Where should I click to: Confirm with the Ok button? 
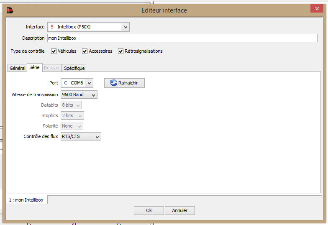pyautogui.click(x=149, y=210)
